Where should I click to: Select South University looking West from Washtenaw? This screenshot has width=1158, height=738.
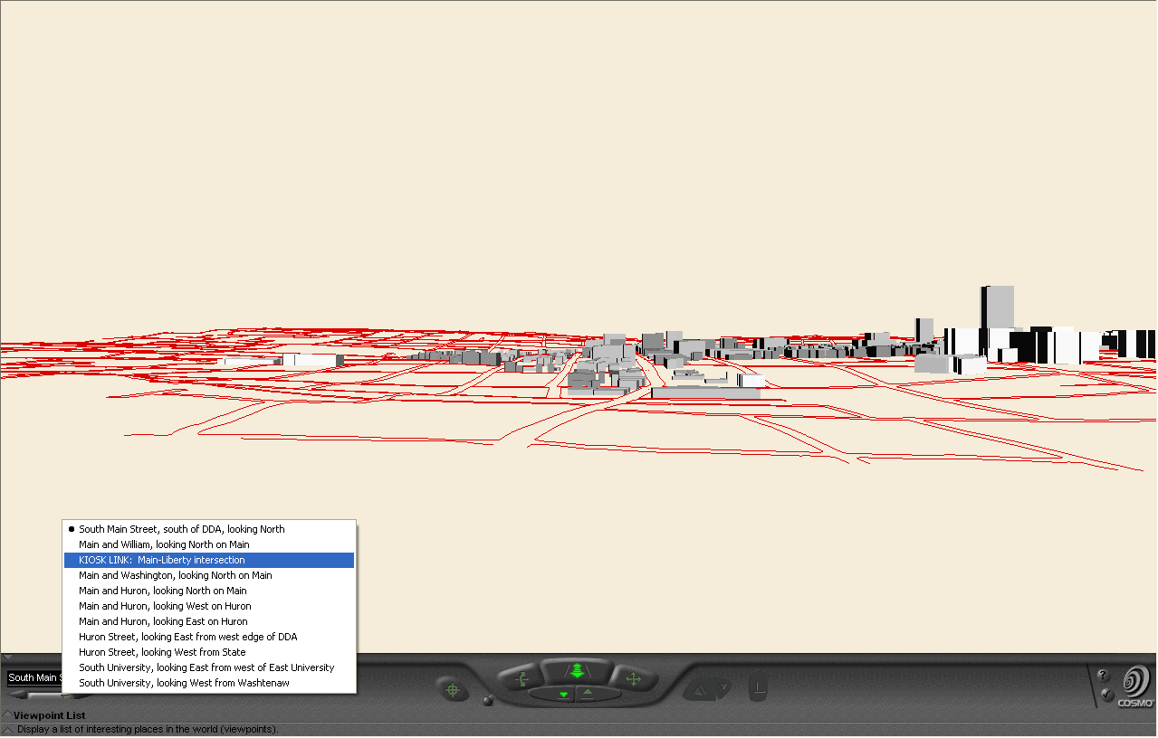184,684
